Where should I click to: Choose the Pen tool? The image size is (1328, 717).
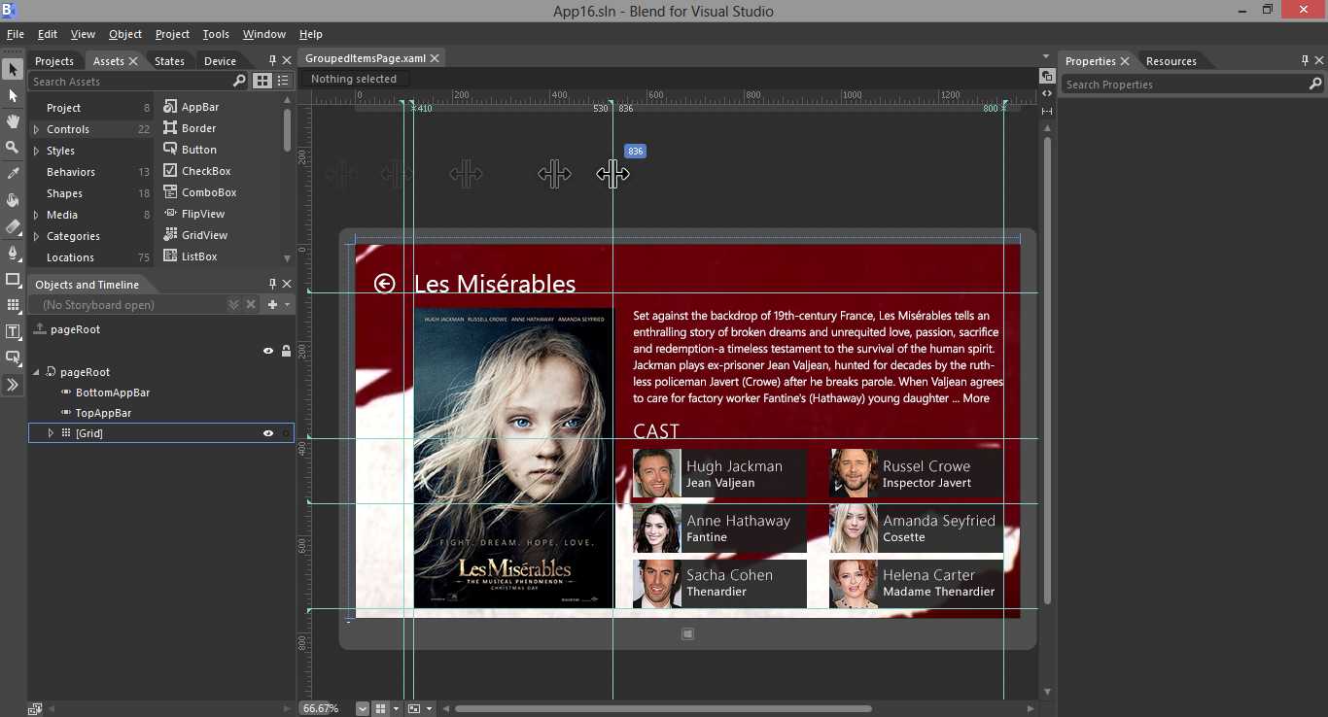tap(13, 253)
